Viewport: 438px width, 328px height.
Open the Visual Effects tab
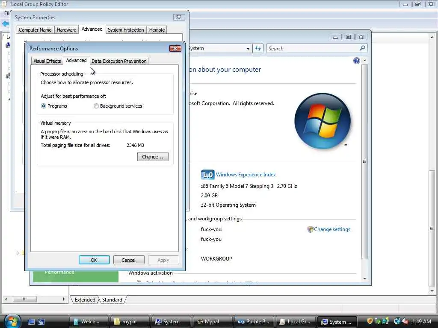coord(47,61)
